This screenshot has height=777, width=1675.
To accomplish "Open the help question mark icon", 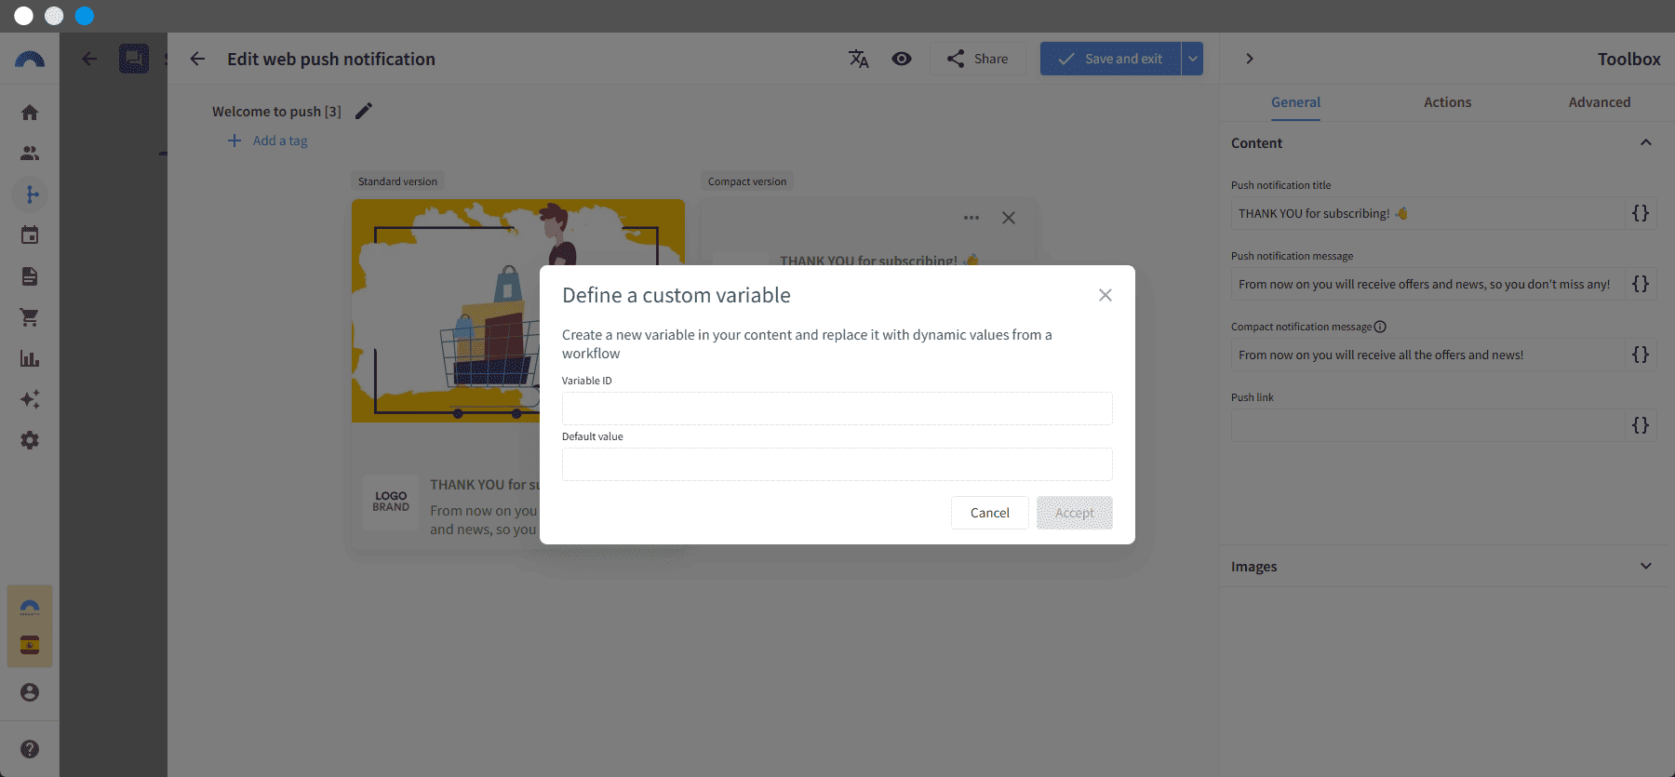I will click(x=30, y=749).
